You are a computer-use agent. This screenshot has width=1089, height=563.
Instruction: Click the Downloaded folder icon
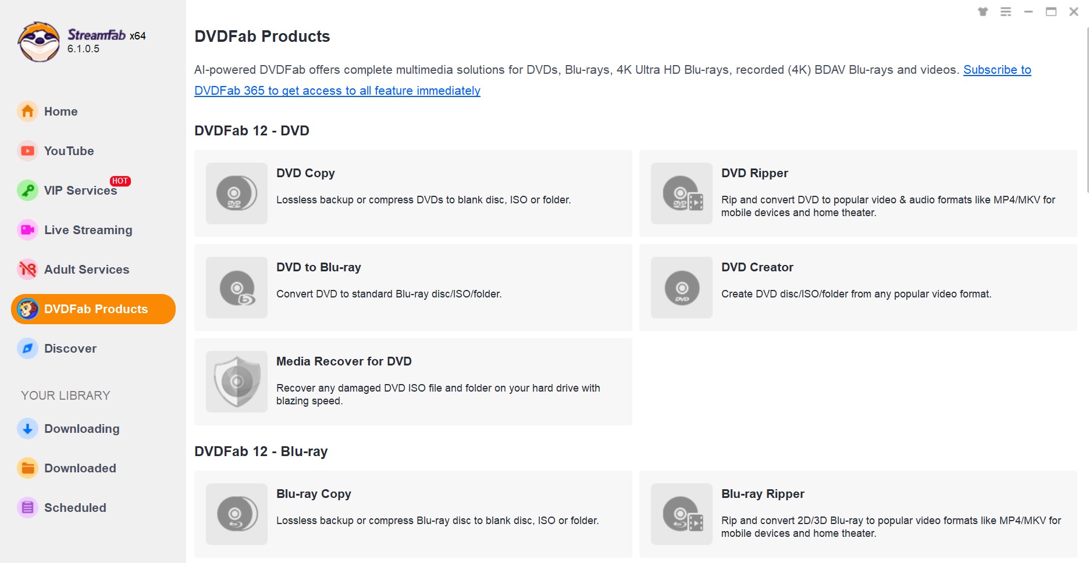(x=27, y=468)
